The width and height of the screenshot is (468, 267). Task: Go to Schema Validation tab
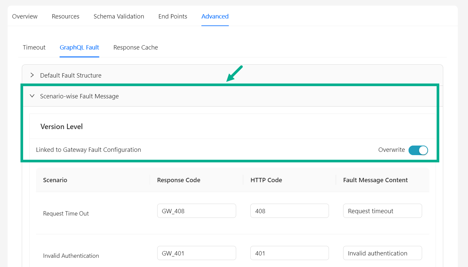coord(119,17)
